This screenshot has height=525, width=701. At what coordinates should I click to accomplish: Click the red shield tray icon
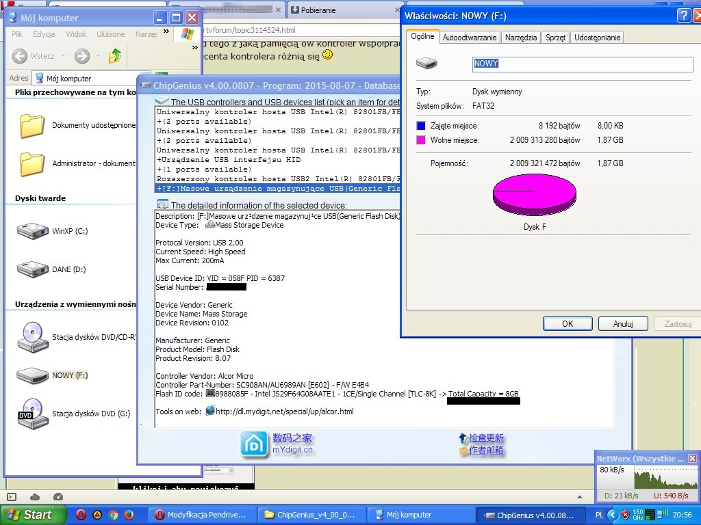(x=626, y=515)
